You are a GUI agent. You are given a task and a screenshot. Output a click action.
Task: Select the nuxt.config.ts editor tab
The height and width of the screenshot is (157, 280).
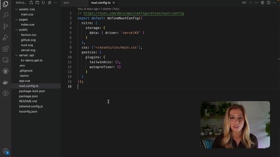[x=101, y=3]
